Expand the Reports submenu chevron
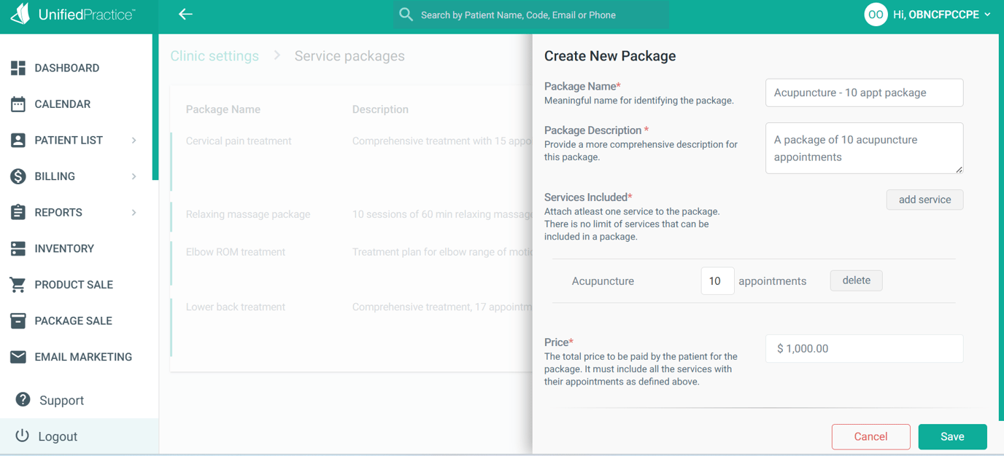The width and height of the screenshot is (1004, 456). coord(133,212)
